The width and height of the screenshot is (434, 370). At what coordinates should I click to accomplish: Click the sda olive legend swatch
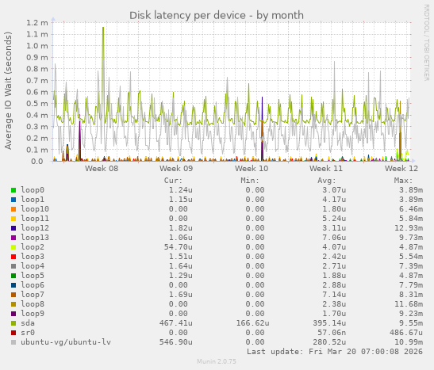(13, 323)
